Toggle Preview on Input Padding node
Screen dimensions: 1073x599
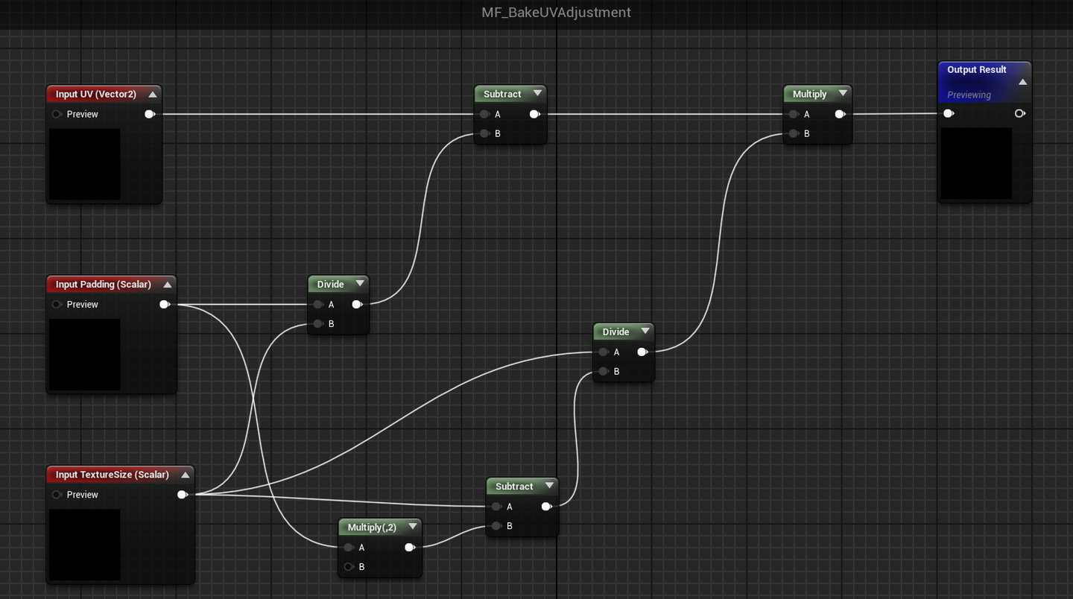pos(57,304)
